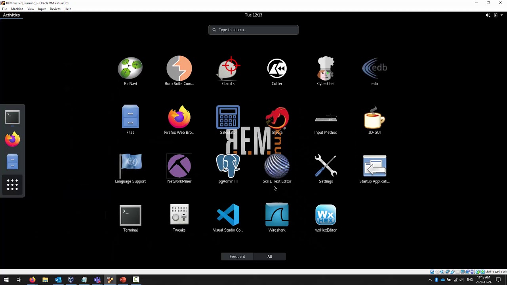Switch to the Frequent apps view
507x285 pixels.
point(237,256)
